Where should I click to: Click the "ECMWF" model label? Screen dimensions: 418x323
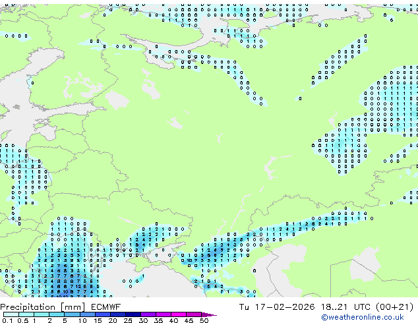[106, 307]
